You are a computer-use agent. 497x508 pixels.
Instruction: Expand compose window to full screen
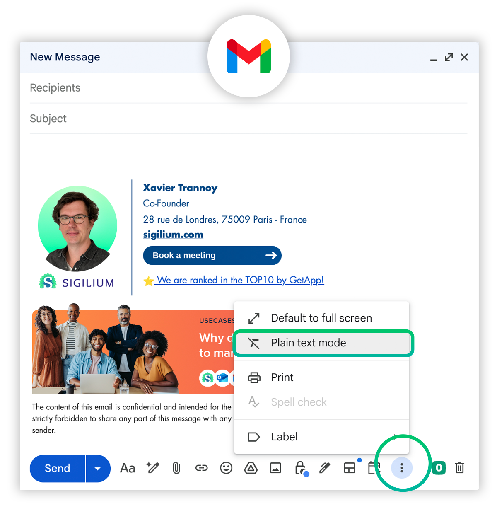[x=449, y=57]
